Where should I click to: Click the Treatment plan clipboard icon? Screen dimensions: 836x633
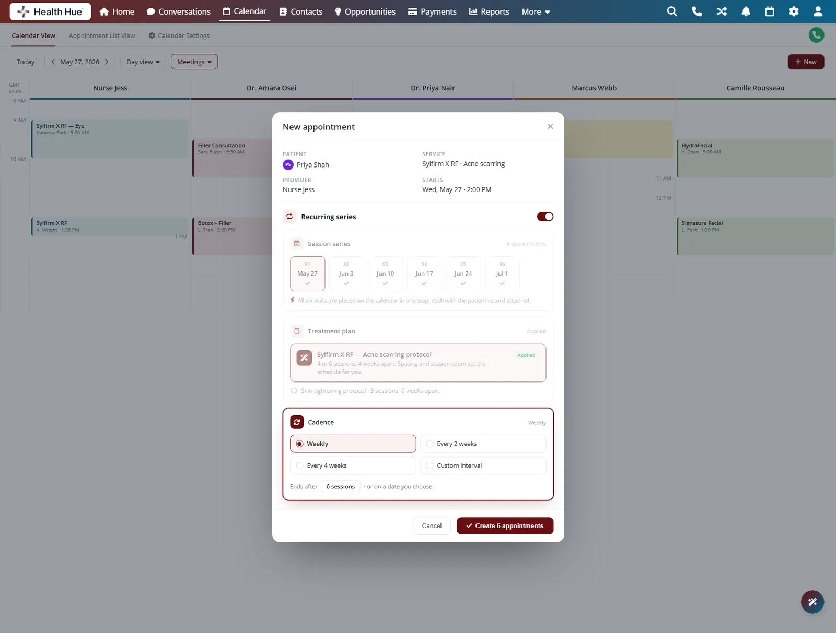(x=297, y=331)
